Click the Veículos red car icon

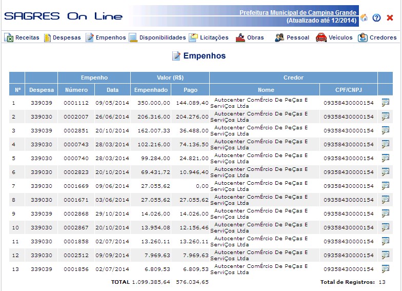click(321, 37)
